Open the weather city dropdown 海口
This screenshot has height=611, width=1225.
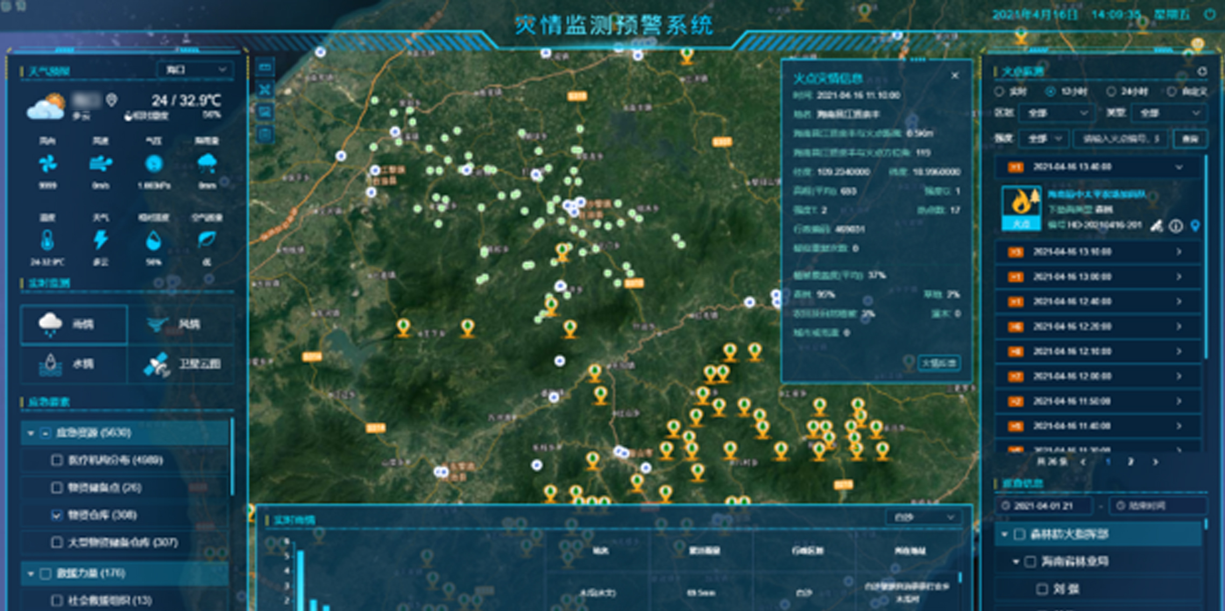[195, 70]
